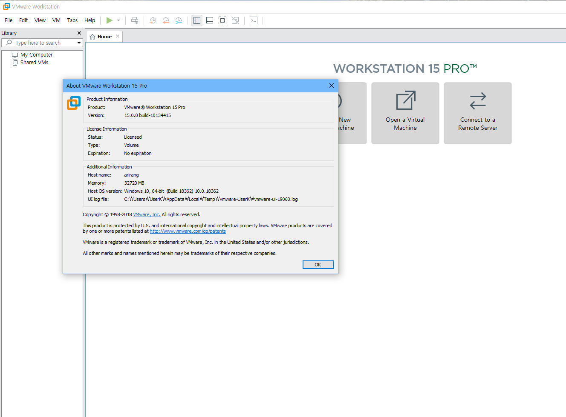Open the power options dropdown arrow

[118, 20]
